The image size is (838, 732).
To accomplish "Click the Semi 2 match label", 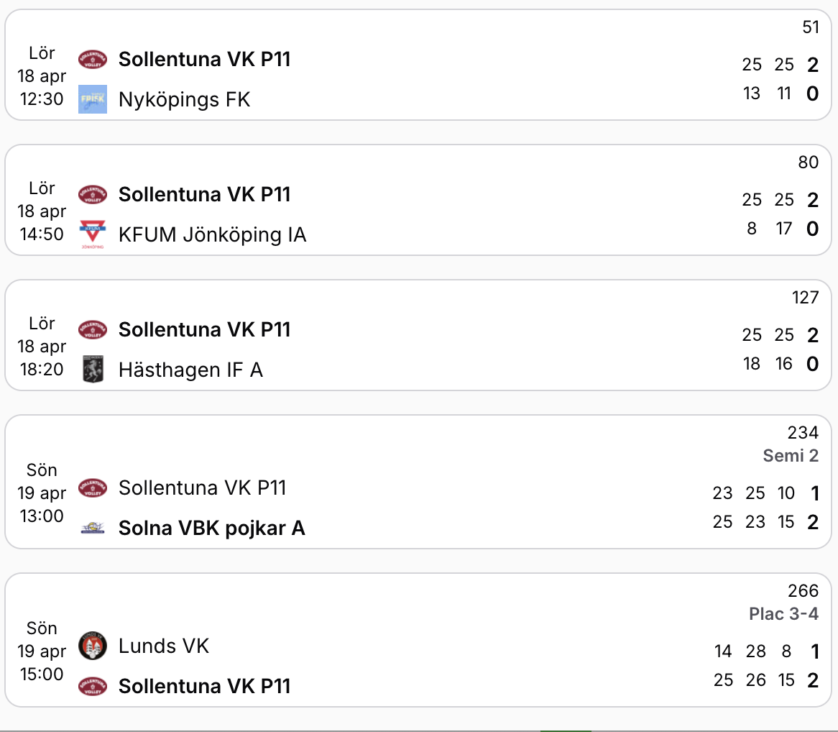I will [791, 455].
